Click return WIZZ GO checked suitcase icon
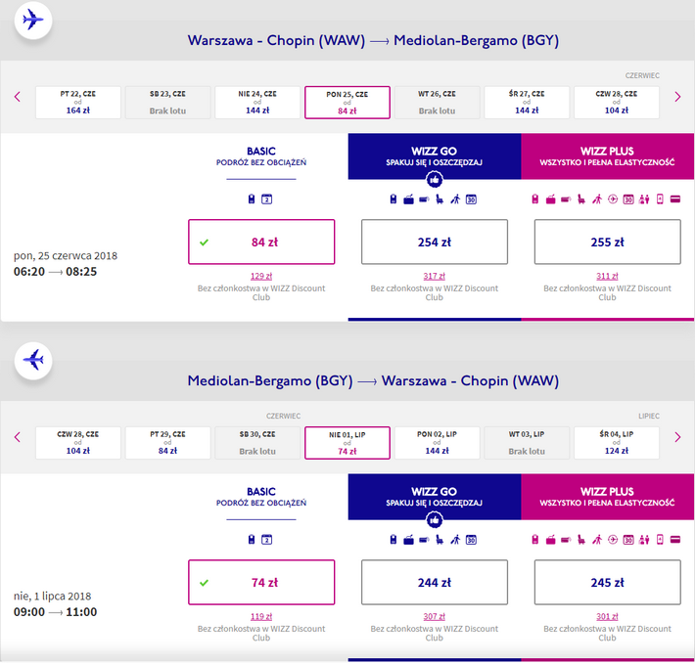Image resolution: width=695 pixels, height=663 pixels. pos(408,541)
